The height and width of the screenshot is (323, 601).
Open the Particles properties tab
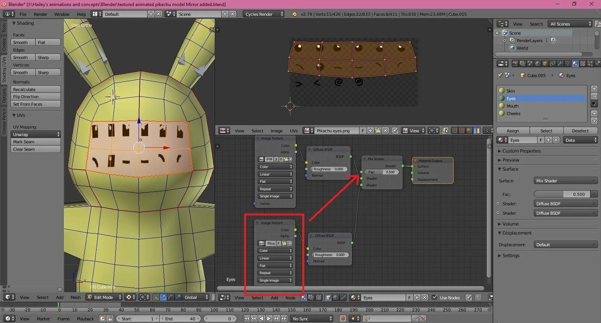[x=590, y=64]
